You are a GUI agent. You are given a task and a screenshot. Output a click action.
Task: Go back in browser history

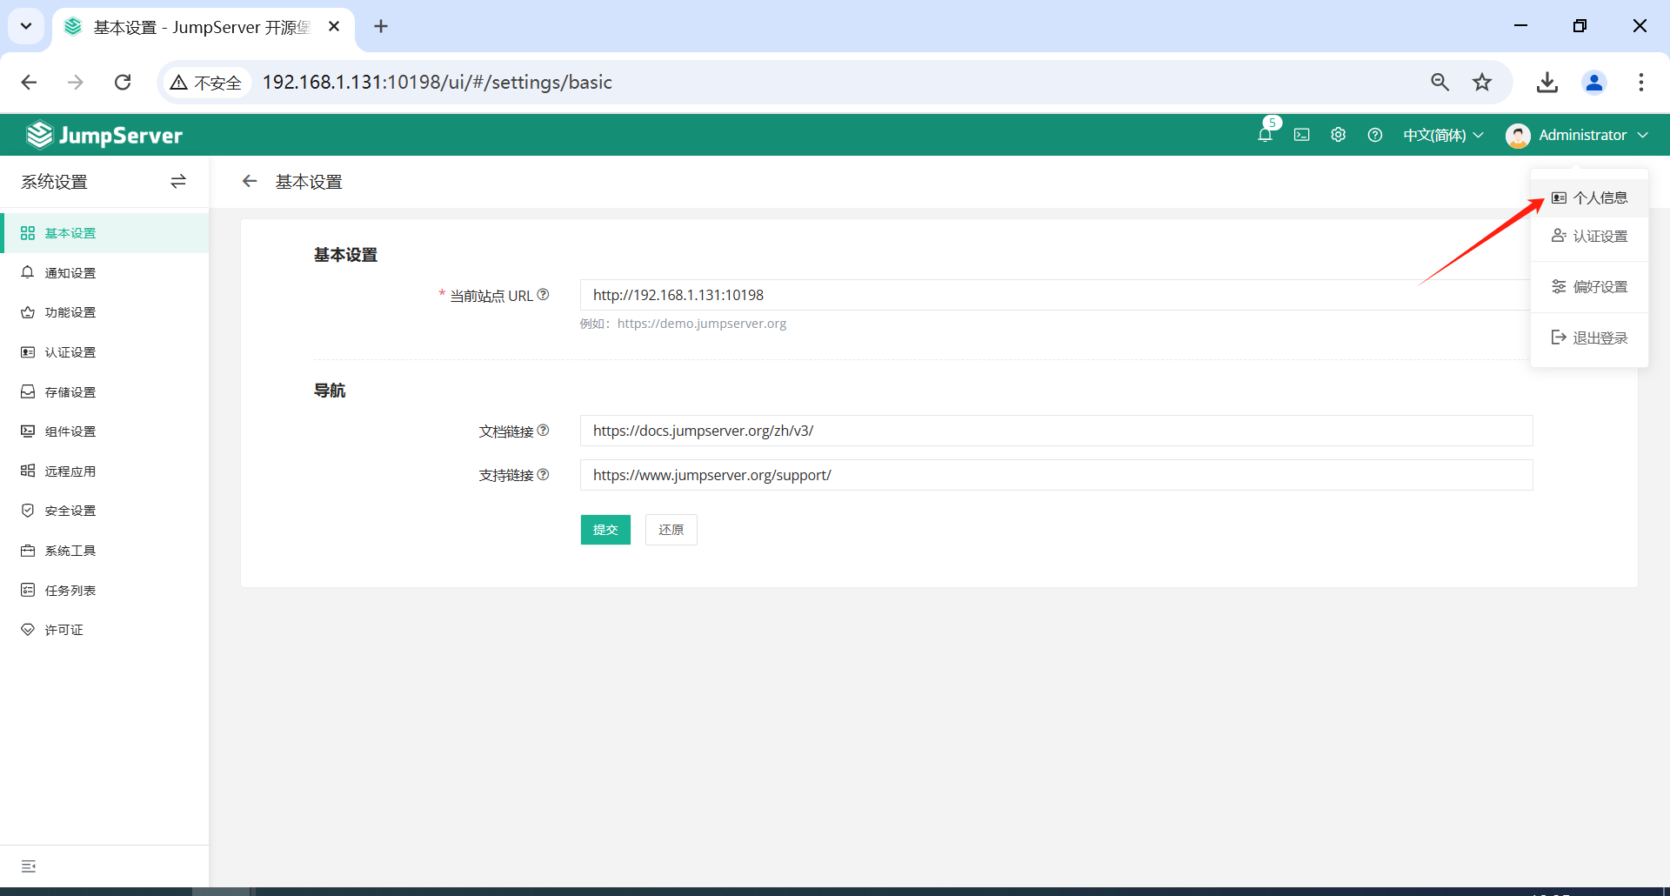(x=29, y=82)
